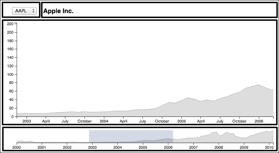This screenshot has height=153, width=279.
Task: Click the 100 value on the price axis
Action: 10,75
